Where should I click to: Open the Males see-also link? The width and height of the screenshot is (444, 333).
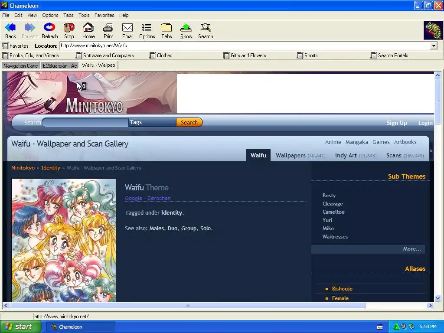pos(157,228)
